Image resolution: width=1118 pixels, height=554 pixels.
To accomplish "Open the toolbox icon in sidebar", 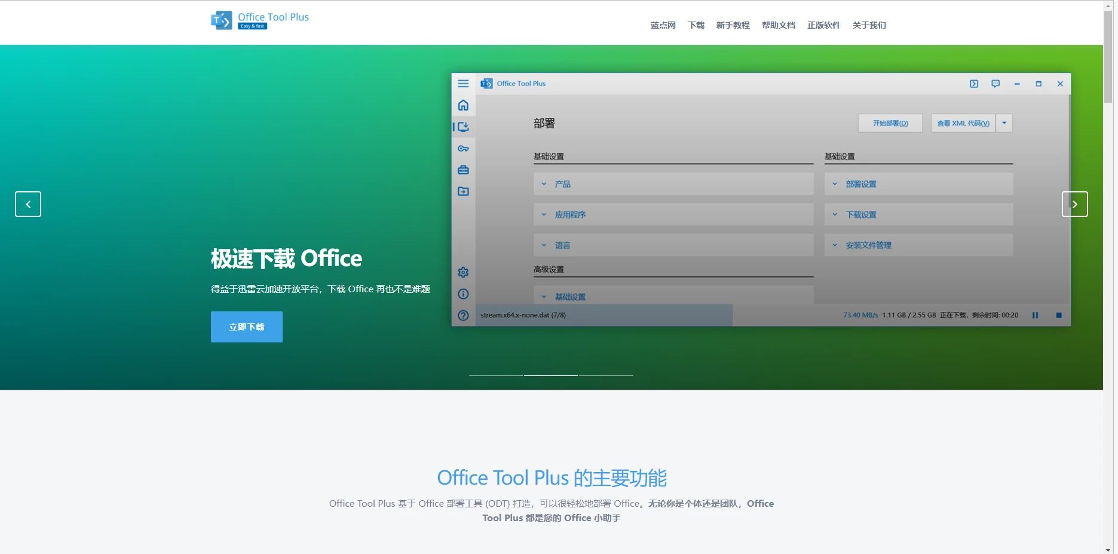I will point(463,170).
